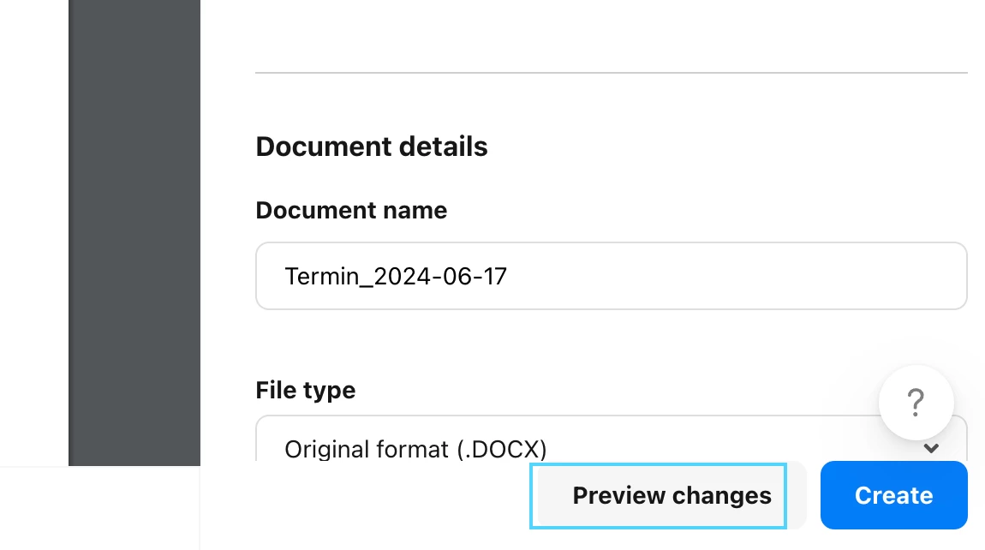Click the File type chevron arrow

point(931,448)
